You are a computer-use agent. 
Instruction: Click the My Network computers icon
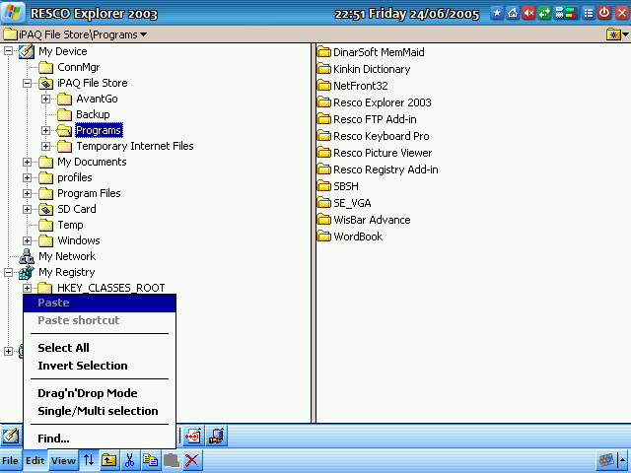coord(27,256)
